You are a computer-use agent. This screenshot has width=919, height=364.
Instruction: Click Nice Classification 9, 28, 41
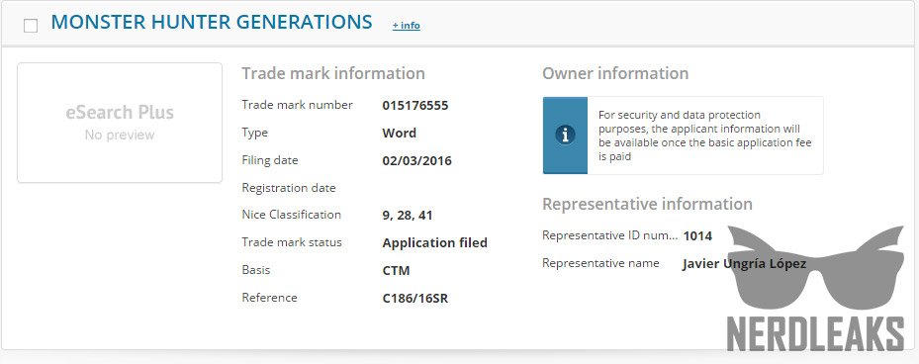point(408,215)
